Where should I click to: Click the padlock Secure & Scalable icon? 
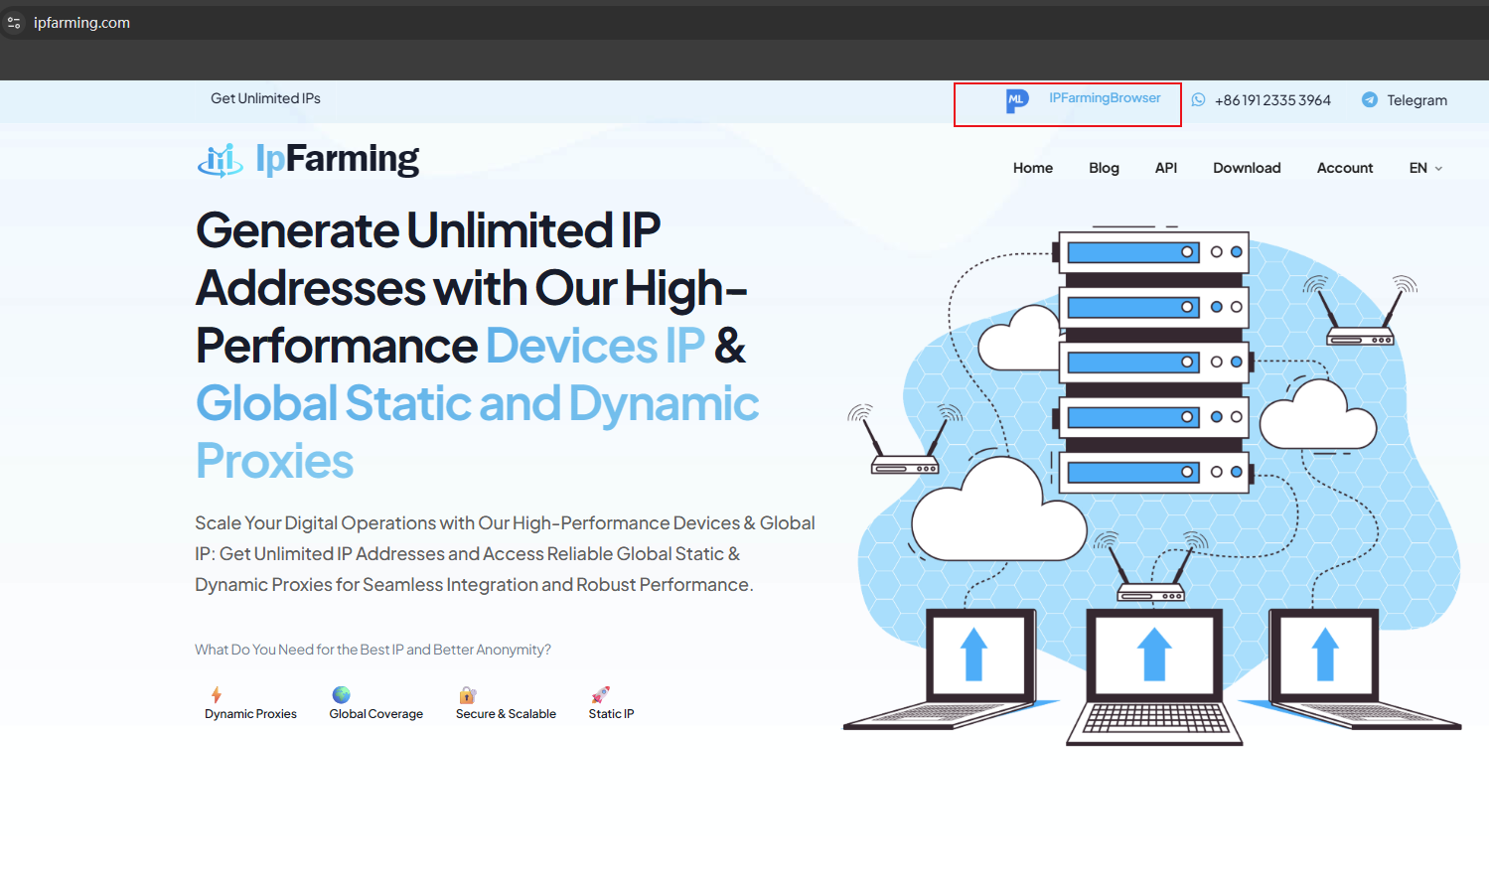coord(468,694)
